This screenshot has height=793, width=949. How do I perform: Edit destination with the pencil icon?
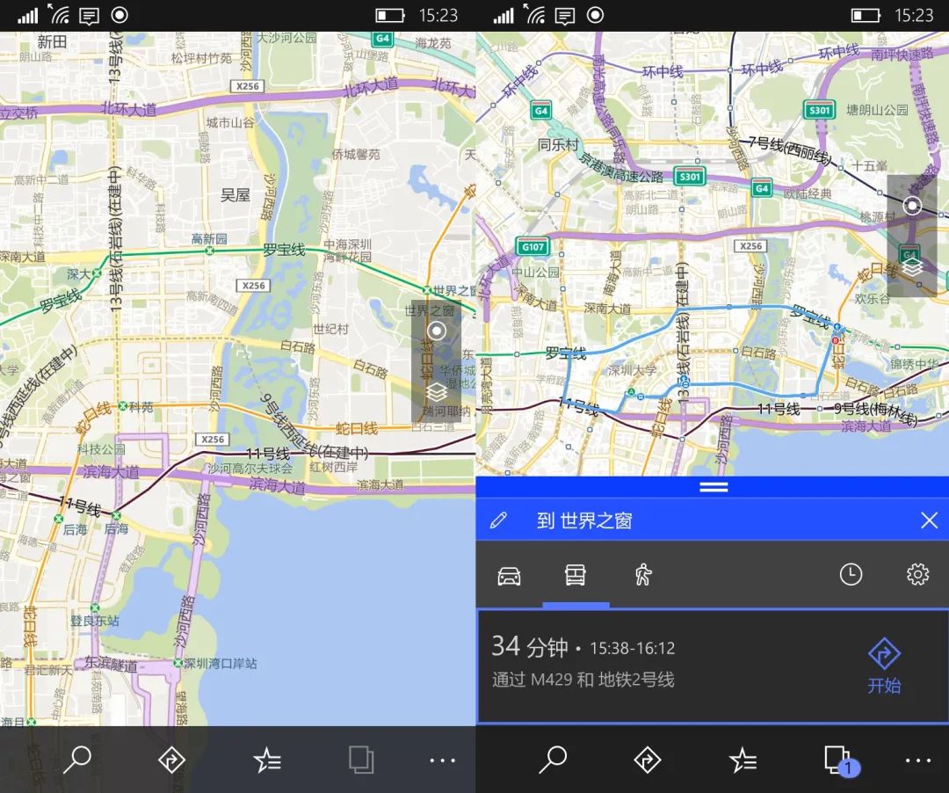click(499, 520)
